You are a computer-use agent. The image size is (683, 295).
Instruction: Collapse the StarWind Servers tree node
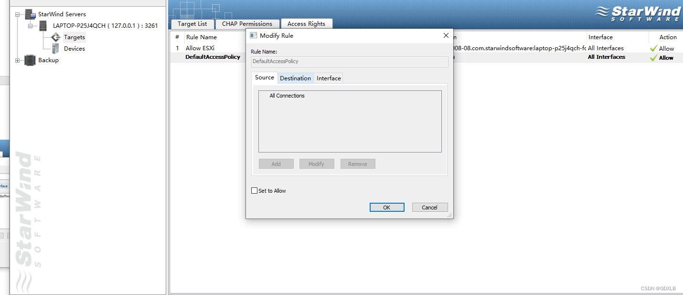18,14
